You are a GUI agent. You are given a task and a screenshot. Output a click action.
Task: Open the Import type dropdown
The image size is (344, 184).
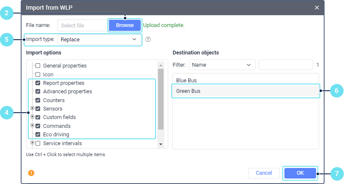point(99,39)
